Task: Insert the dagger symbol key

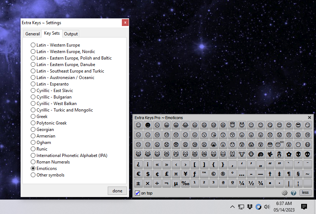Action: click(x=270, y=174)
